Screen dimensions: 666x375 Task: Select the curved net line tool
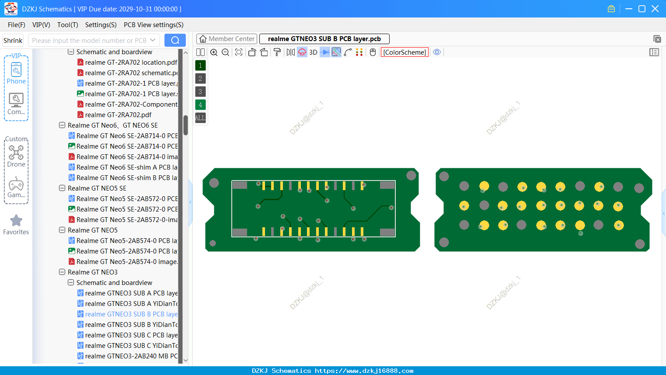348,52
